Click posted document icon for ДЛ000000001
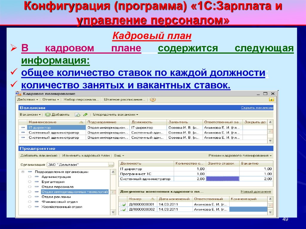Viewport: 306px width, 229px height. click(x=123, y=204)
